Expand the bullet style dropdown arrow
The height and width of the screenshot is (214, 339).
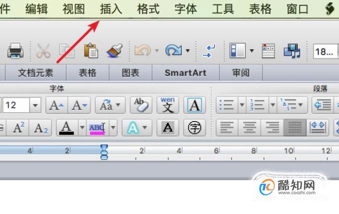[242, 105]
